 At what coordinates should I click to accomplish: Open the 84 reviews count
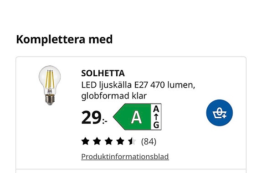tap(149, 142)
